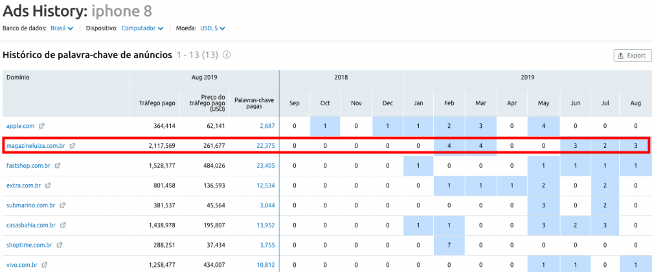Viewport: 654px width, 272px height.
Task: Open the Moeda USD currency dropdown
Action: point(213,28)
